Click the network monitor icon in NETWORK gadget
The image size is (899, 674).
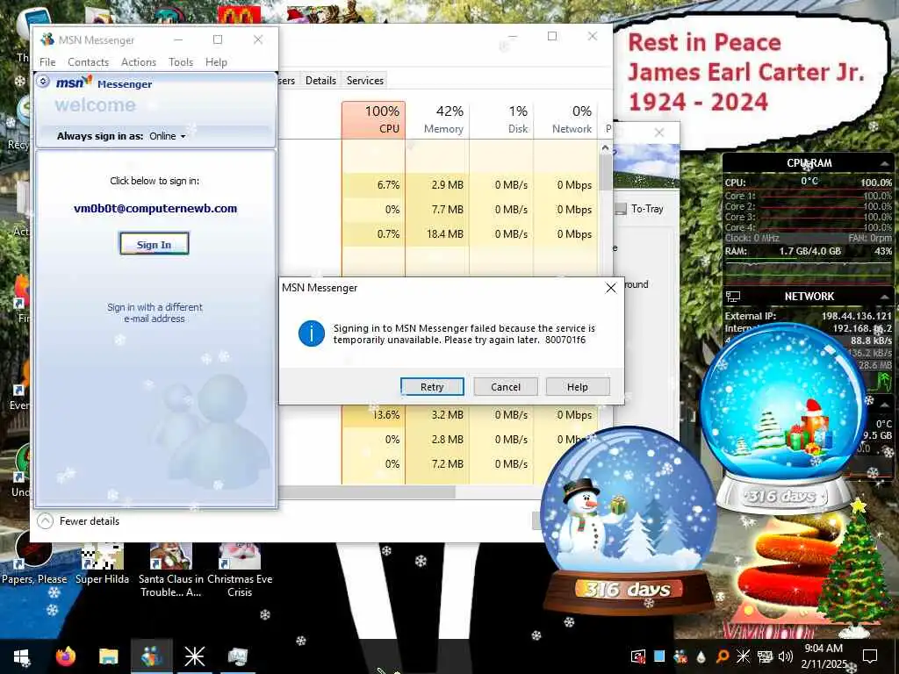733,297
